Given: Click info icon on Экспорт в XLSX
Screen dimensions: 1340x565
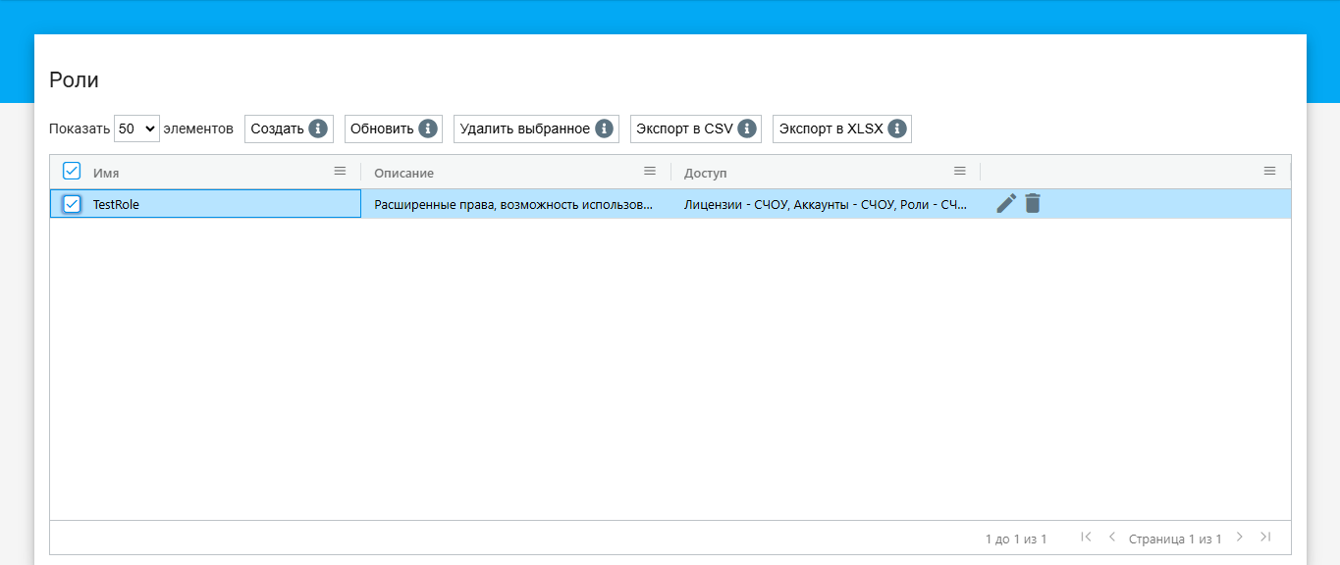Looking at the screenshot, I should 896,128.
